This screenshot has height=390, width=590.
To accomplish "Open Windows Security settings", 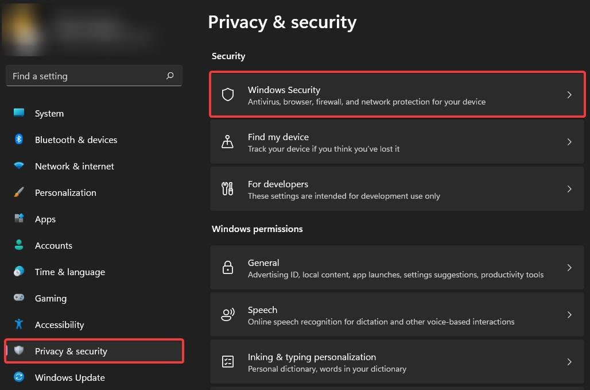I will coord(397,95).
